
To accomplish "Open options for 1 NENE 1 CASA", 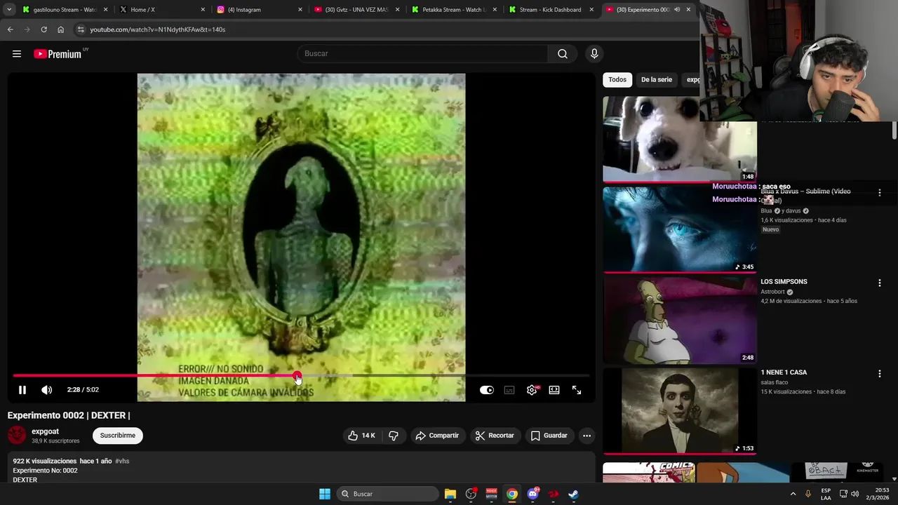I will 880,374.
